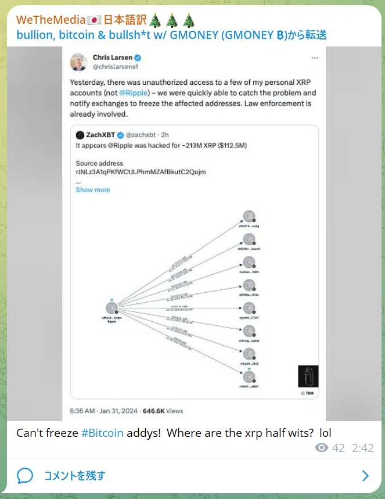385x499 pixels.
Task: Click Chris Larsen's profile avatar
Action: [x=78, y=62]
